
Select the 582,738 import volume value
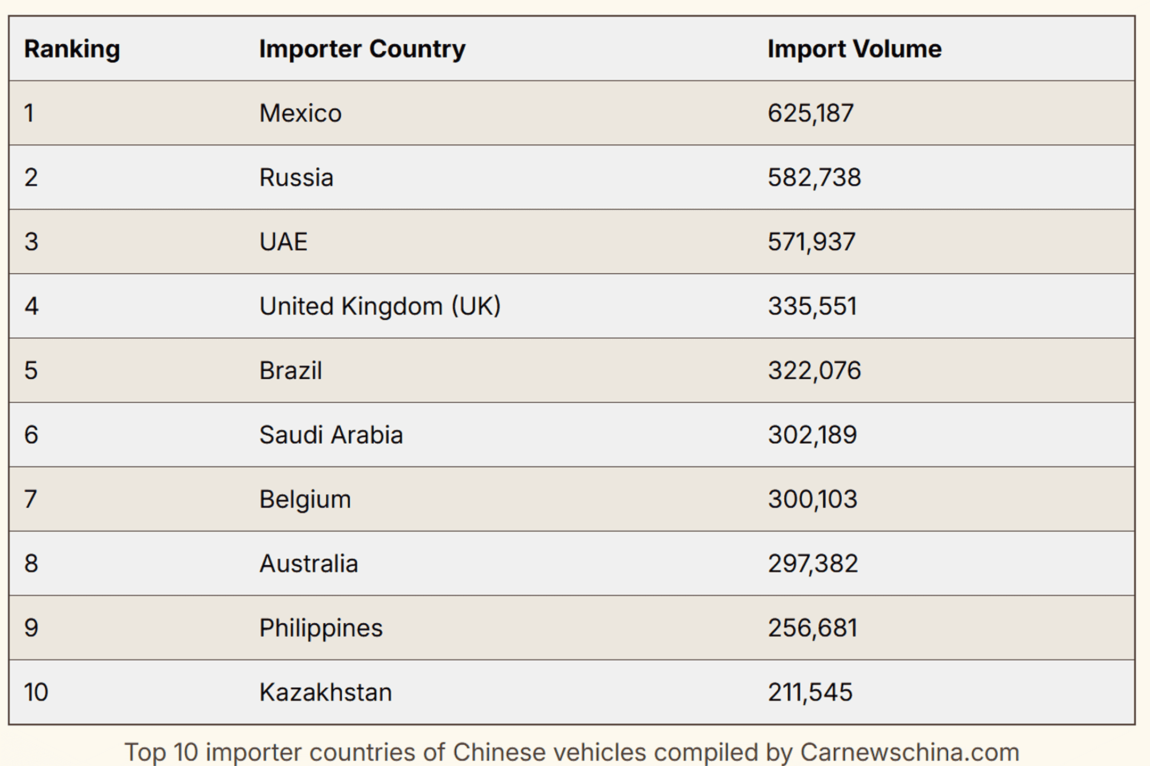[x=814, y=177]
